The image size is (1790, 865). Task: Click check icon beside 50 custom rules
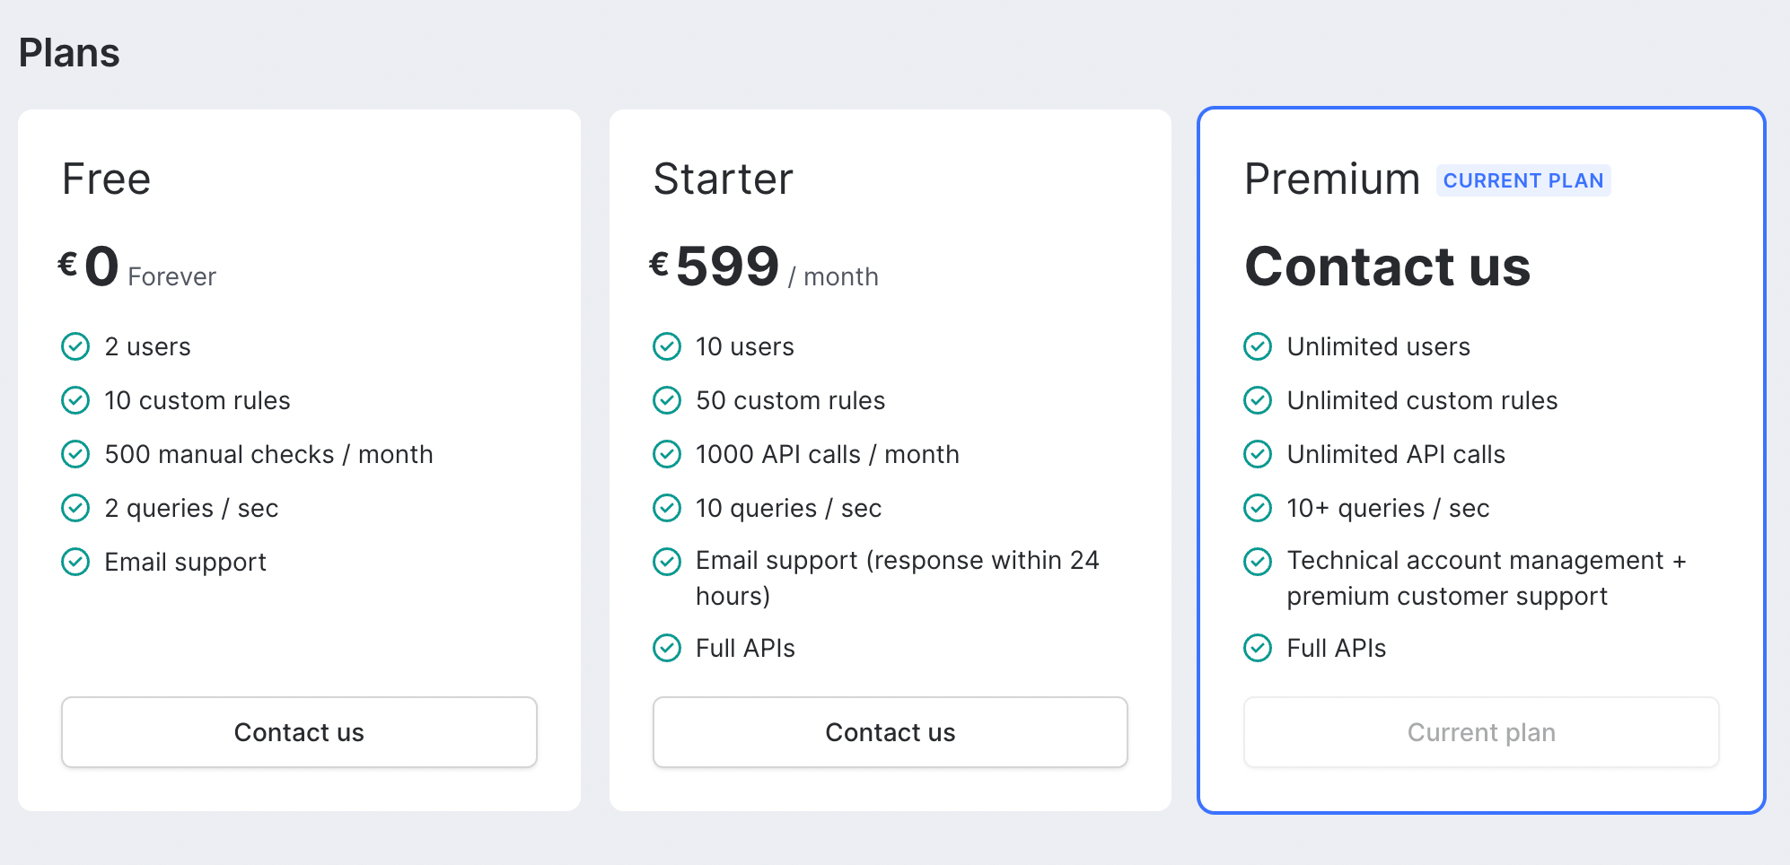pos(667,400)
